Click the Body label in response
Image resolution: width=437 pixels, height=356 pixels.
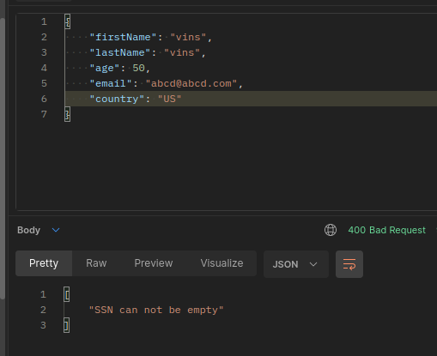28,230
